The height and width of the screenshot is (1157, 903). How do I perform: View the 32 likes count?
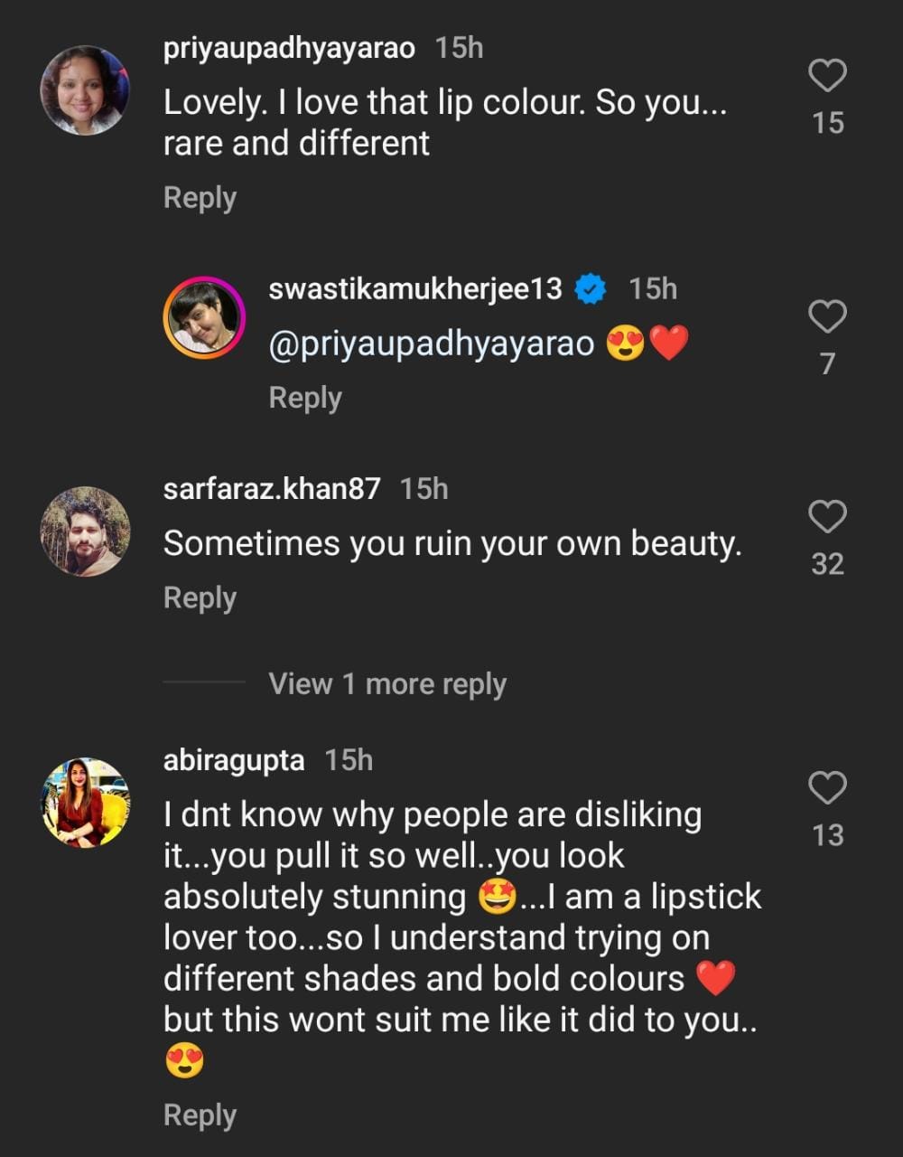pos(826,564)
